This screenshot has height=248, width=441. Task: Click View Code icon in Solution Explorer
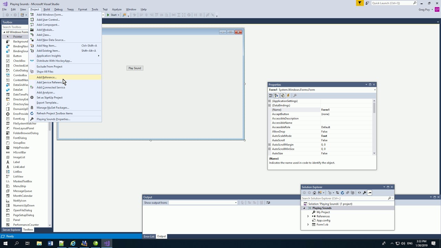coord(359,193)
